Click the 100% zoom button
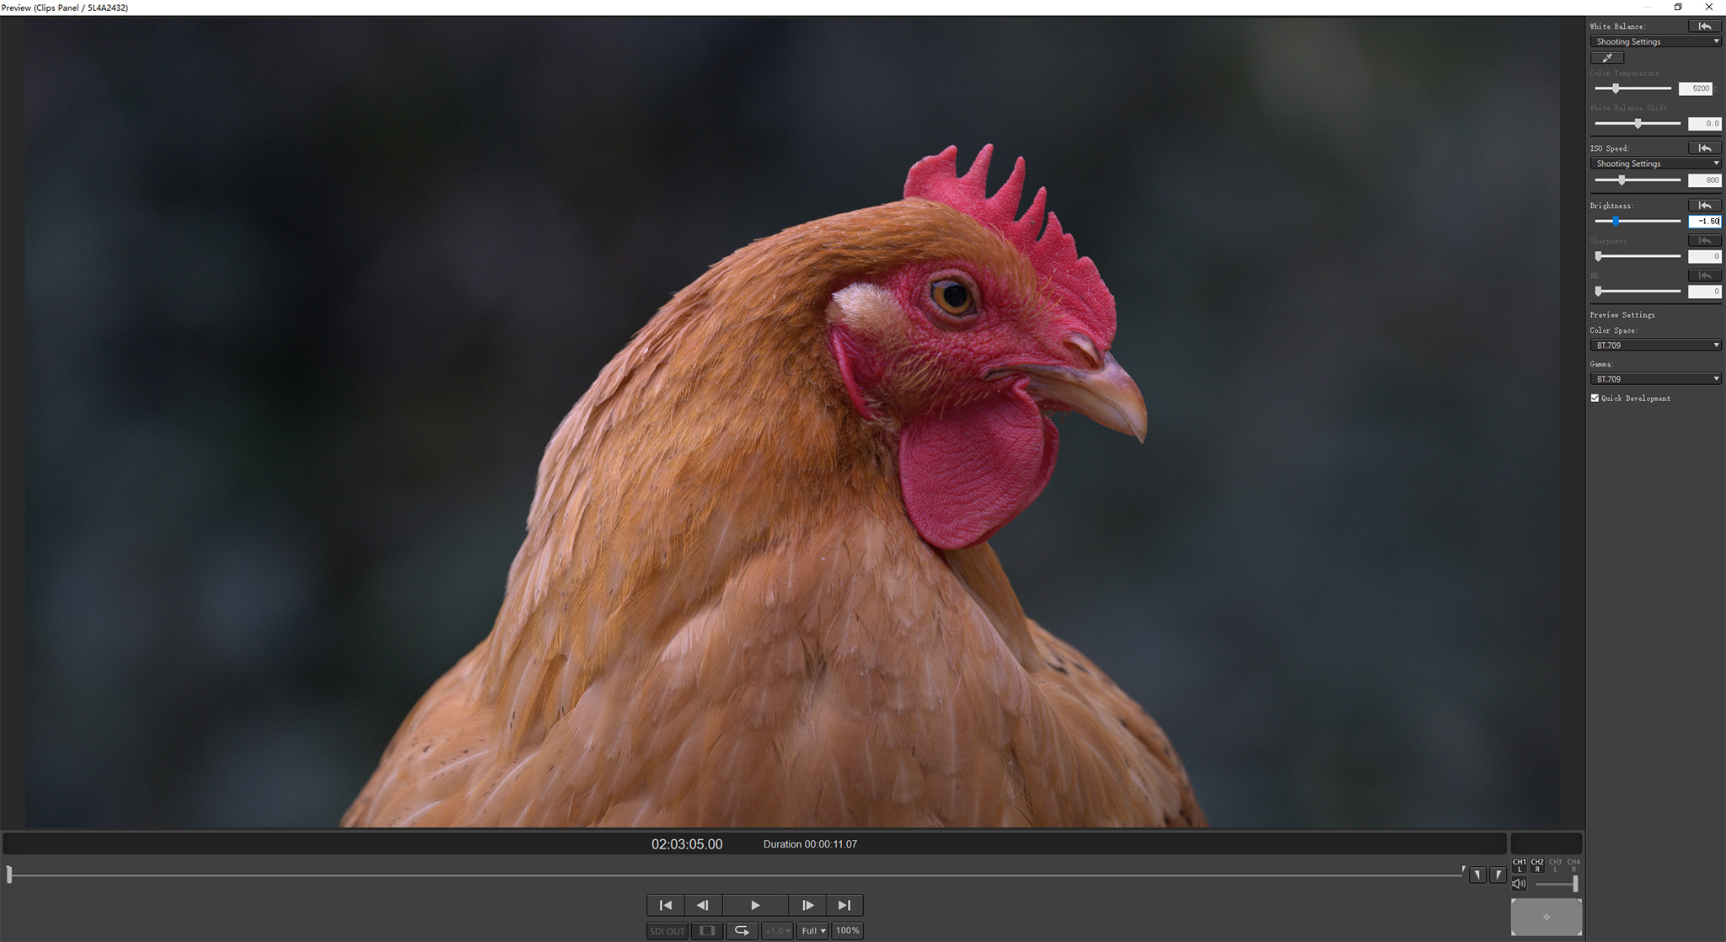Screen dimensions: 1726x942 point(847,930)
